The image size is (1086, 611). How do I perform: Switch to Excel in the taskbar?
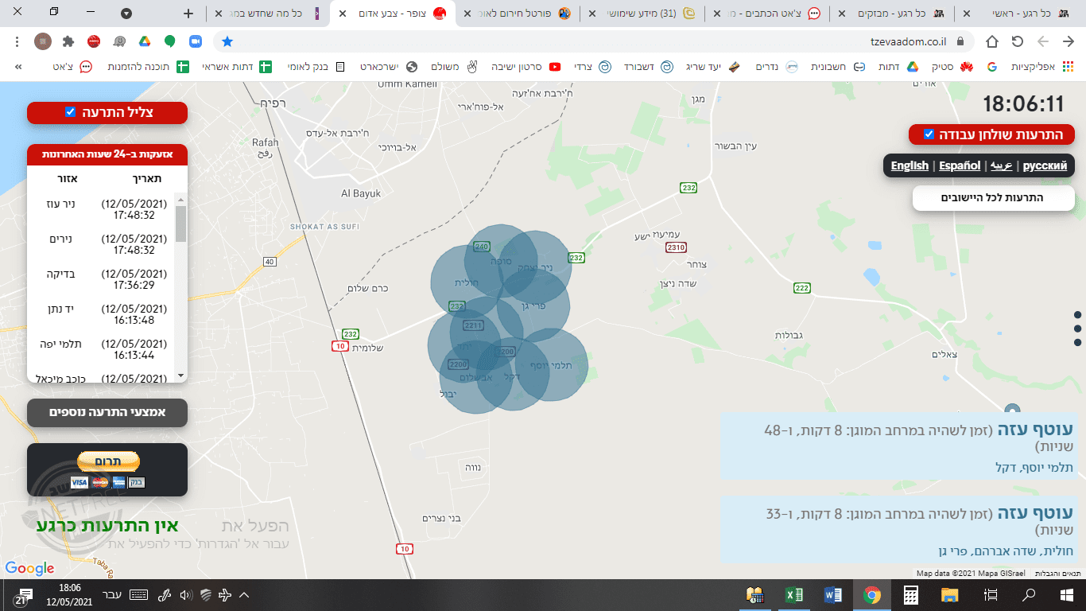[x=793, y=595]
